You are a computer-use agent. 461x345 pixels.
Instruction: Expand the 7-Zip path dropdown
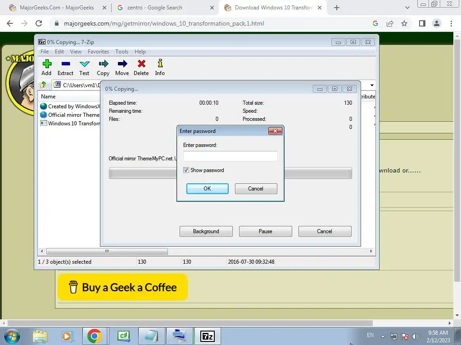tap(372, 85)
